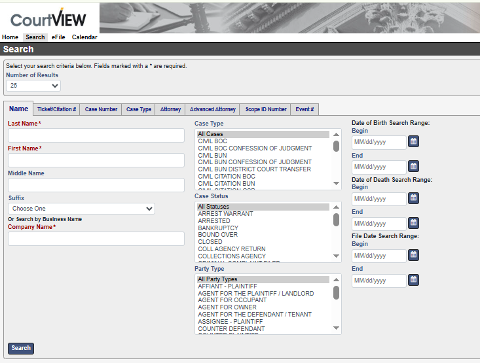
Task: Select AGENT FOR OWNER party type
Action: [x=263, y=307]
